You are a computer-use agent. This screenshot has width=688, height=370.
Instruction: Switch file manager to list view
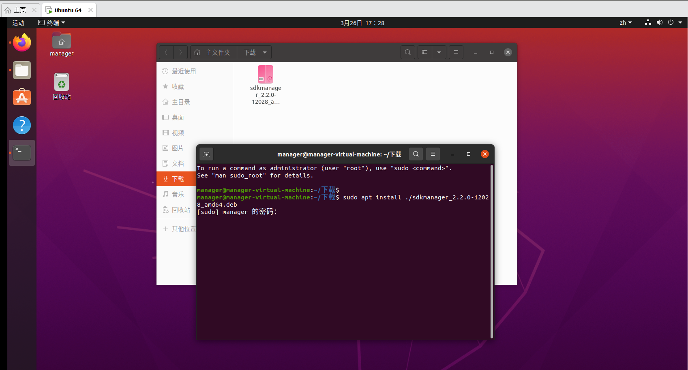(425, 52)
